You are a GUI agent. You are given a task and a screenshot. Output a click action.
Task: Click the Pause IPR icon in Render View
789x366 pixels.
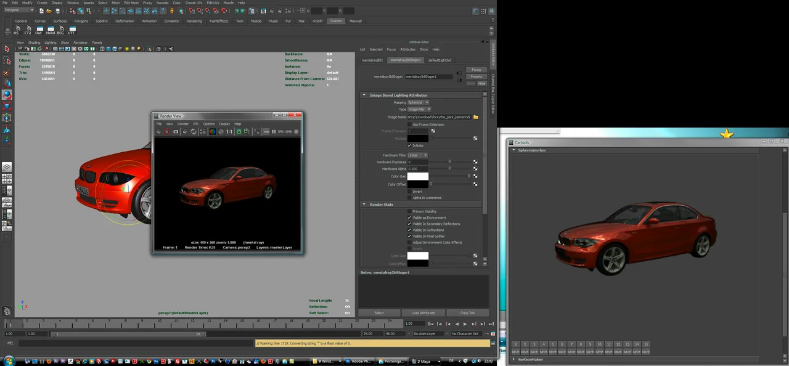274,131
